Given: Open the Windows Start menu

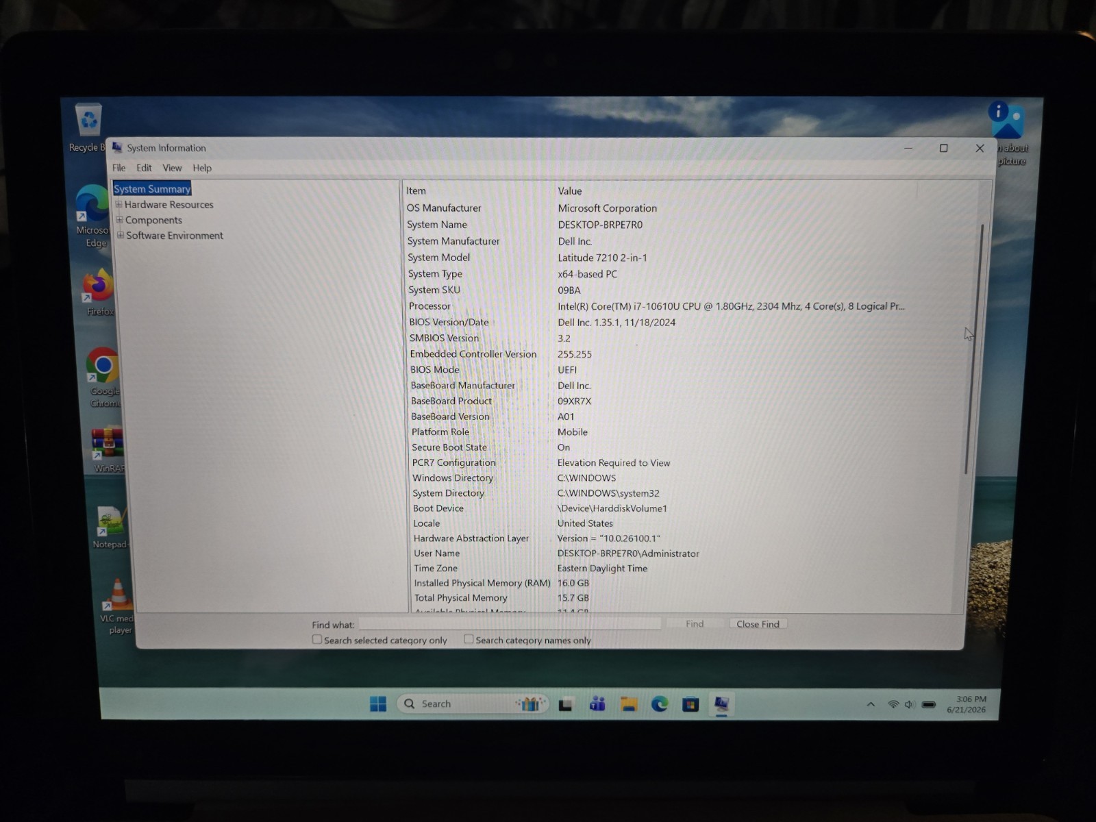Looking at the screenshot, I should tap(378, 703).
